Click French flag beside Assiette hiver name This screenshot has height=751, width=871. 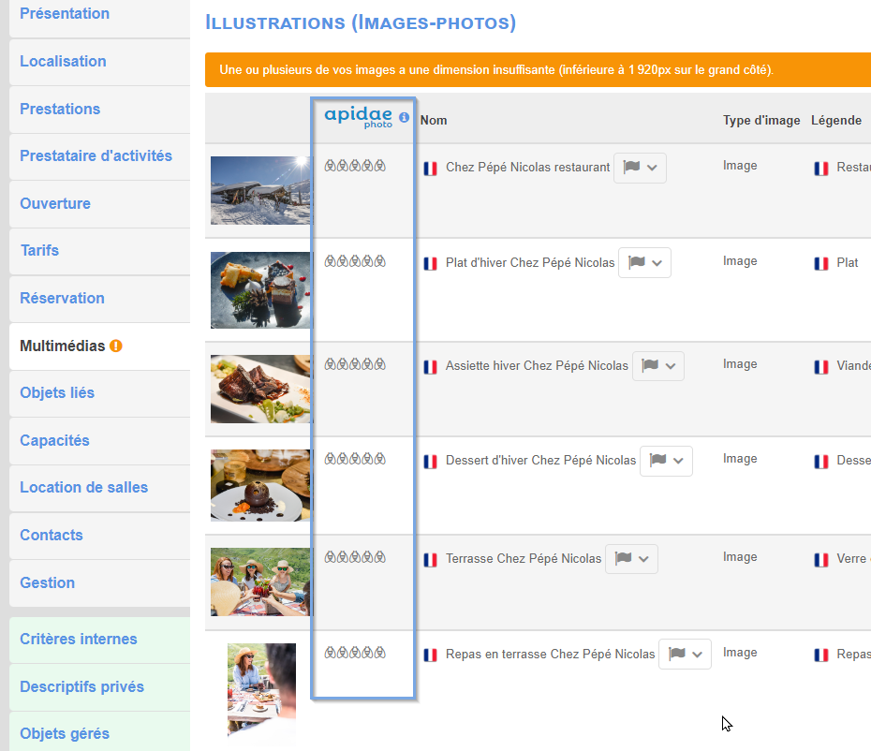coord(431,367)
